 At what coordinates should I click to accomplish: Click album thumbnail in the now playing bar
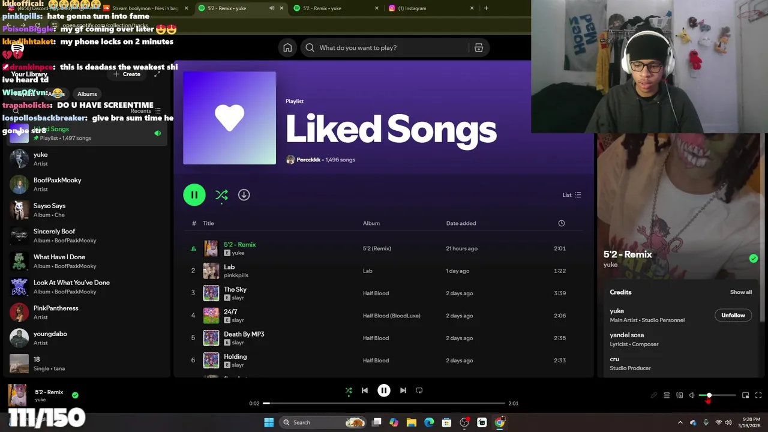point(17,395)
